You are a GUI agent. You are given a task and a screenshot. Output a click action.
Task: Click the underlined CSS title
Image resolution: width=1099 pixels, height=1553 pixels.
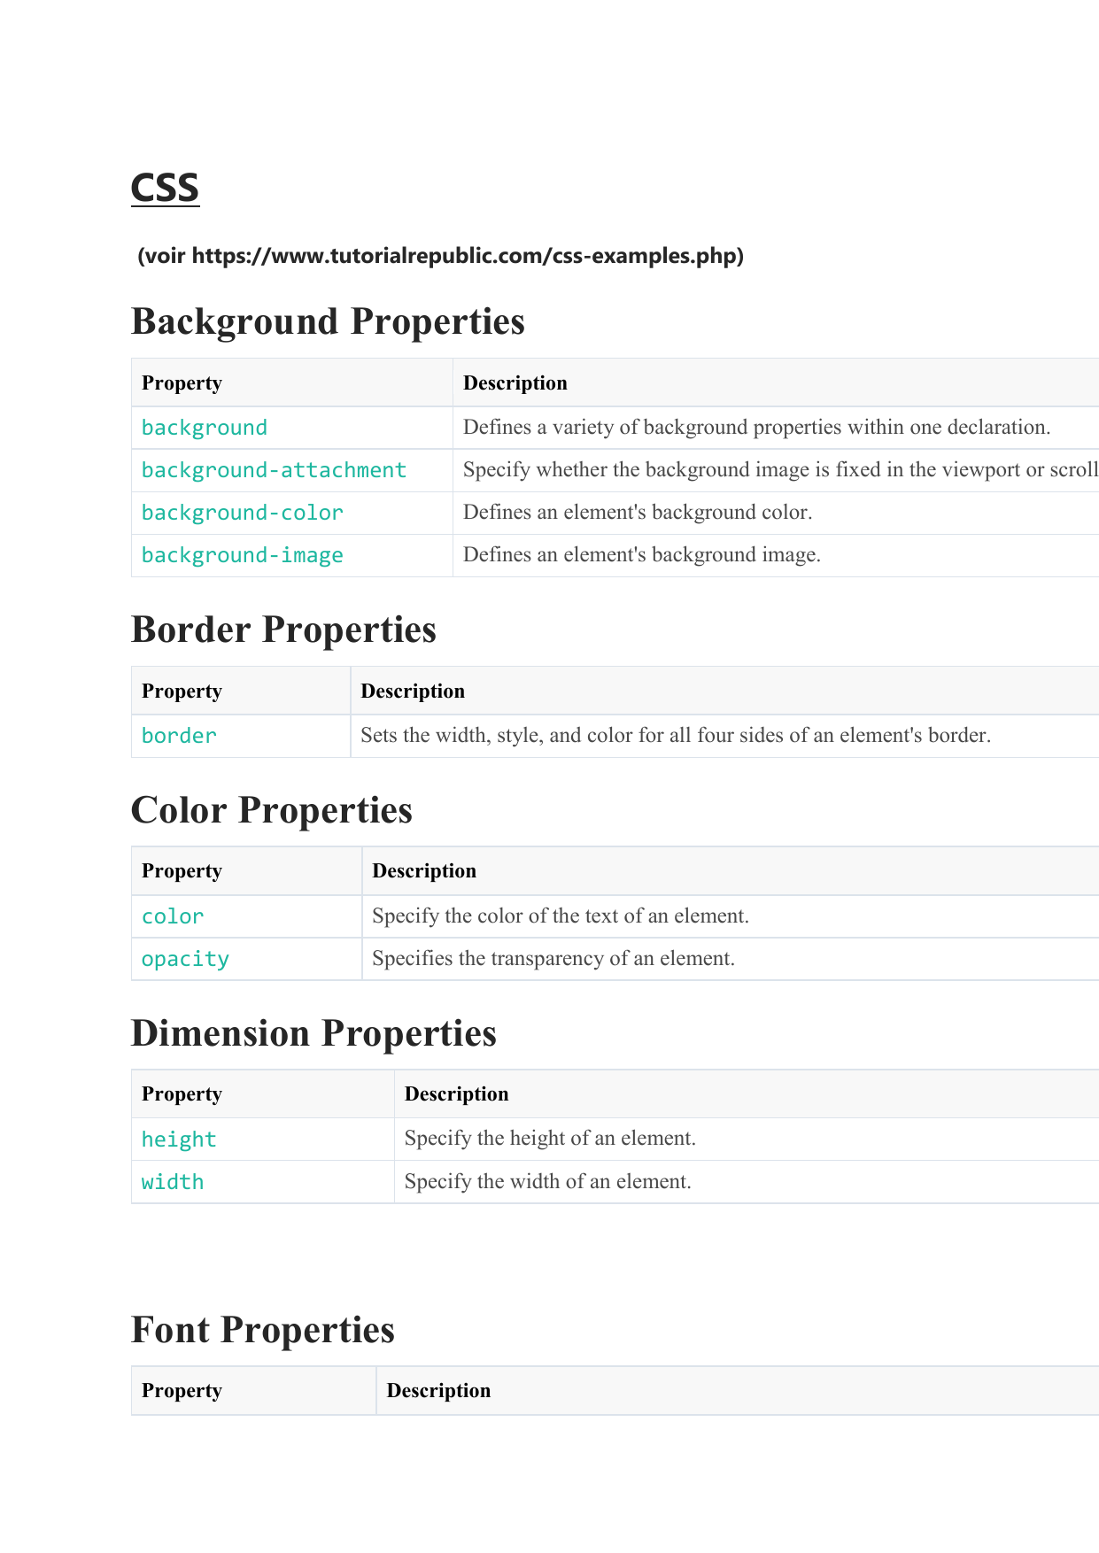point(165,188)
